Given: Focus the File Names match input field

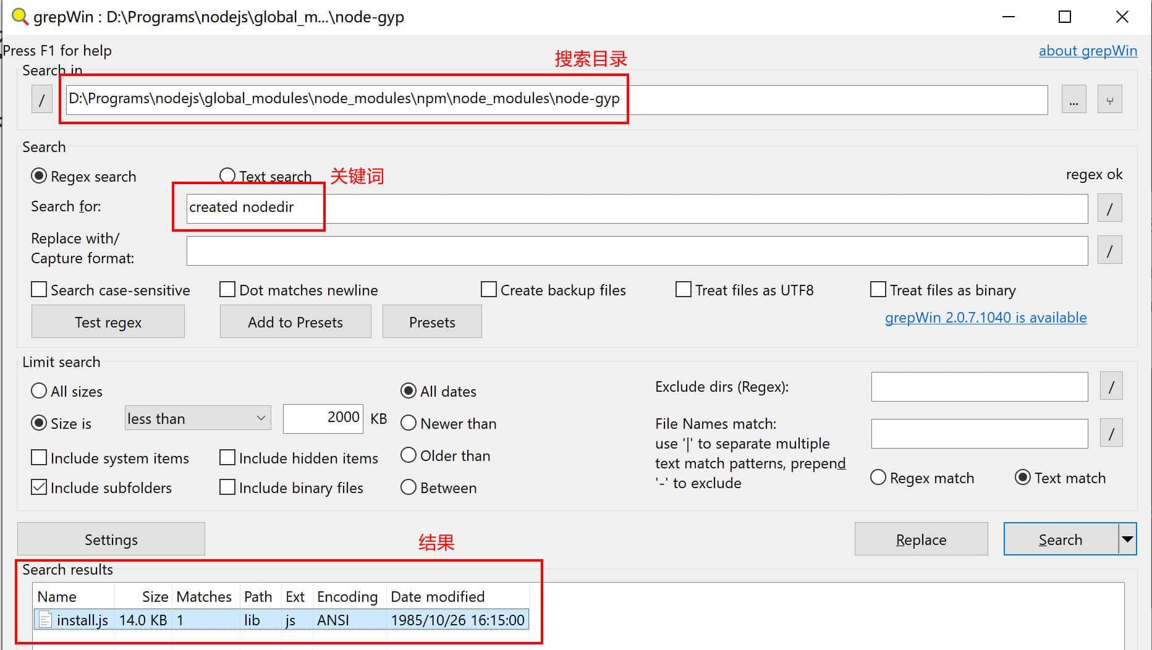Looking at the screenshot, I should coord(980,434).
